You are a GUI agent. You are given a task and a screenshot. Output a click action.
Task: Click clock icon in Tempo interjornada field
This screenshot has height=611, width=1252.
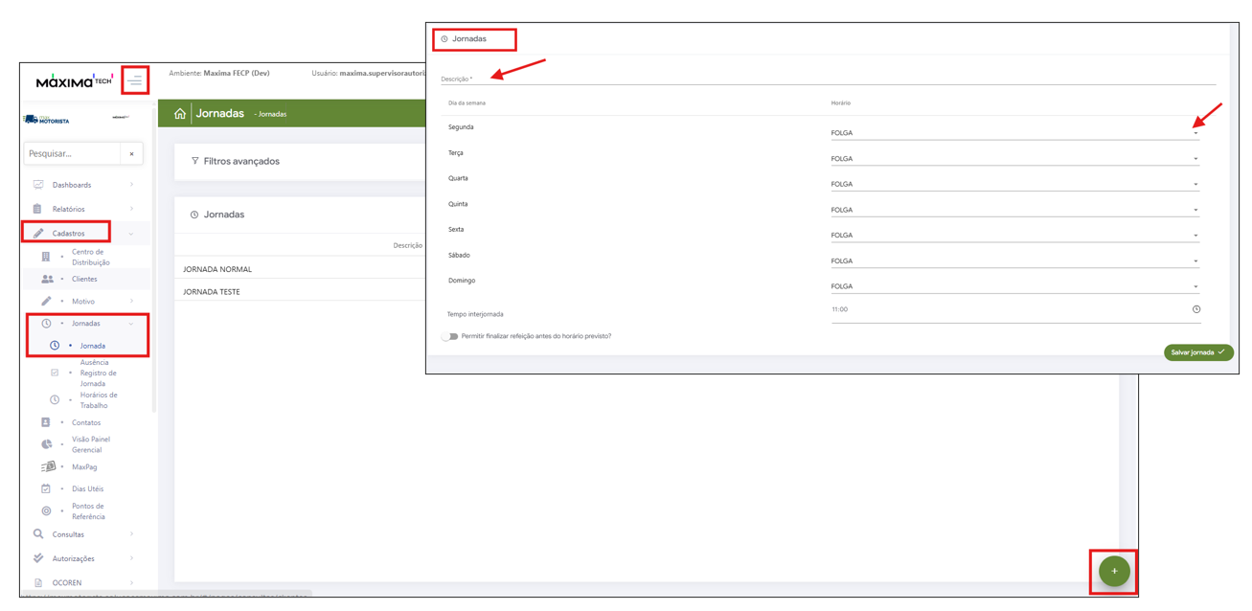point(1196,309)
